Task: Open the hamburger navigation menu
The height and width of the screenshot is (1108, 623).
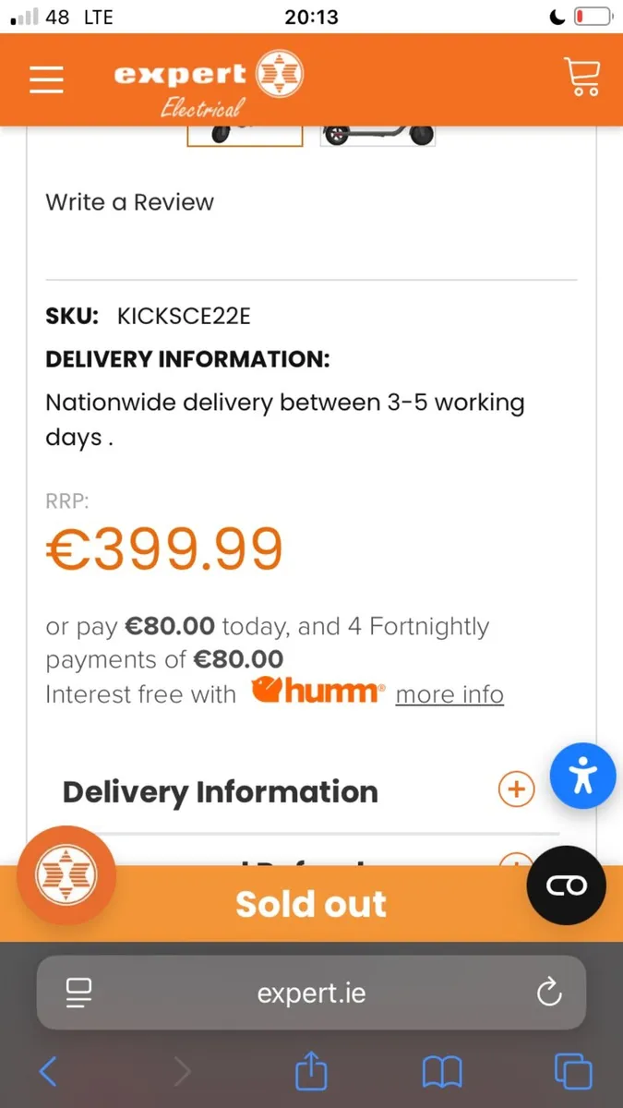Action: click(46, 78)
